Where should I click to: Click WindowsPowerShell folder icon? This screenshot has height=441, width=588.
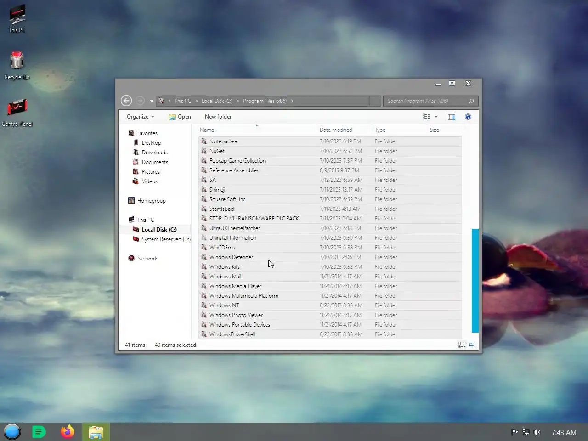[x=204, y=334]
